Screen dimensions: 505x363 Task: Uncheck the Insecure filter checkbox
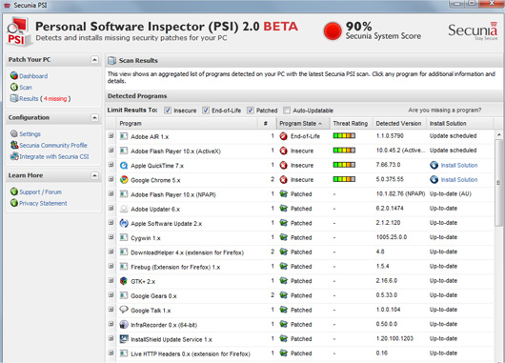168,111
